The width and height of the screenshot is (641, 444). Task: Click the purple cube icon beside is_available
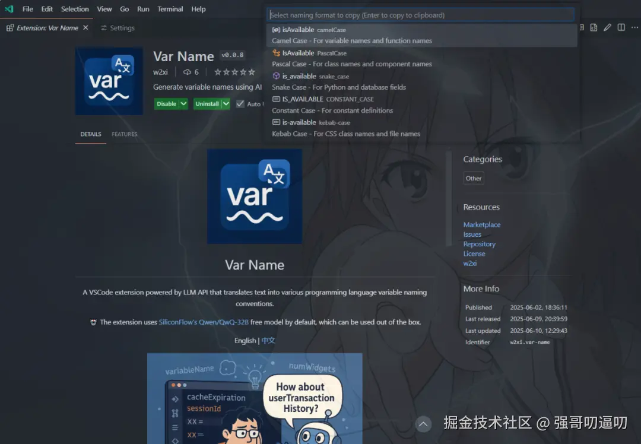[277, 76]
